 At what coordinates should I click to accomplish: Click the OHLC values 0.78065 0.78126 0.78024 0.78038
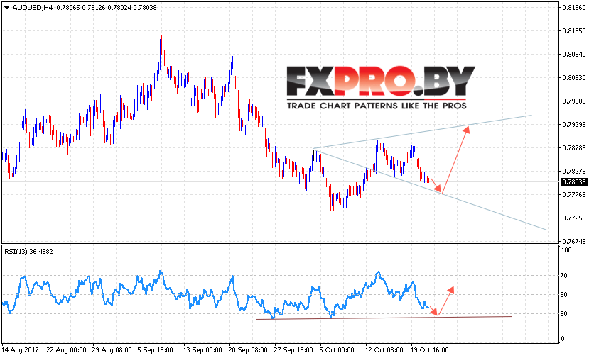pyautogui.click(x=107, y=8)
